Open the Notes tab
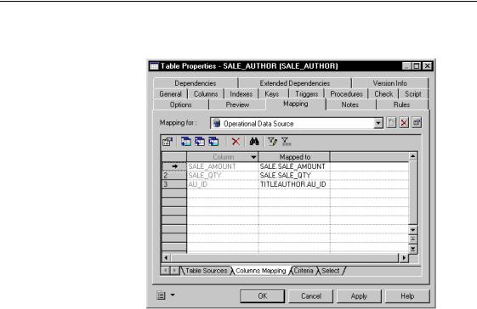 pyautogui.click(x=349, y=104)
